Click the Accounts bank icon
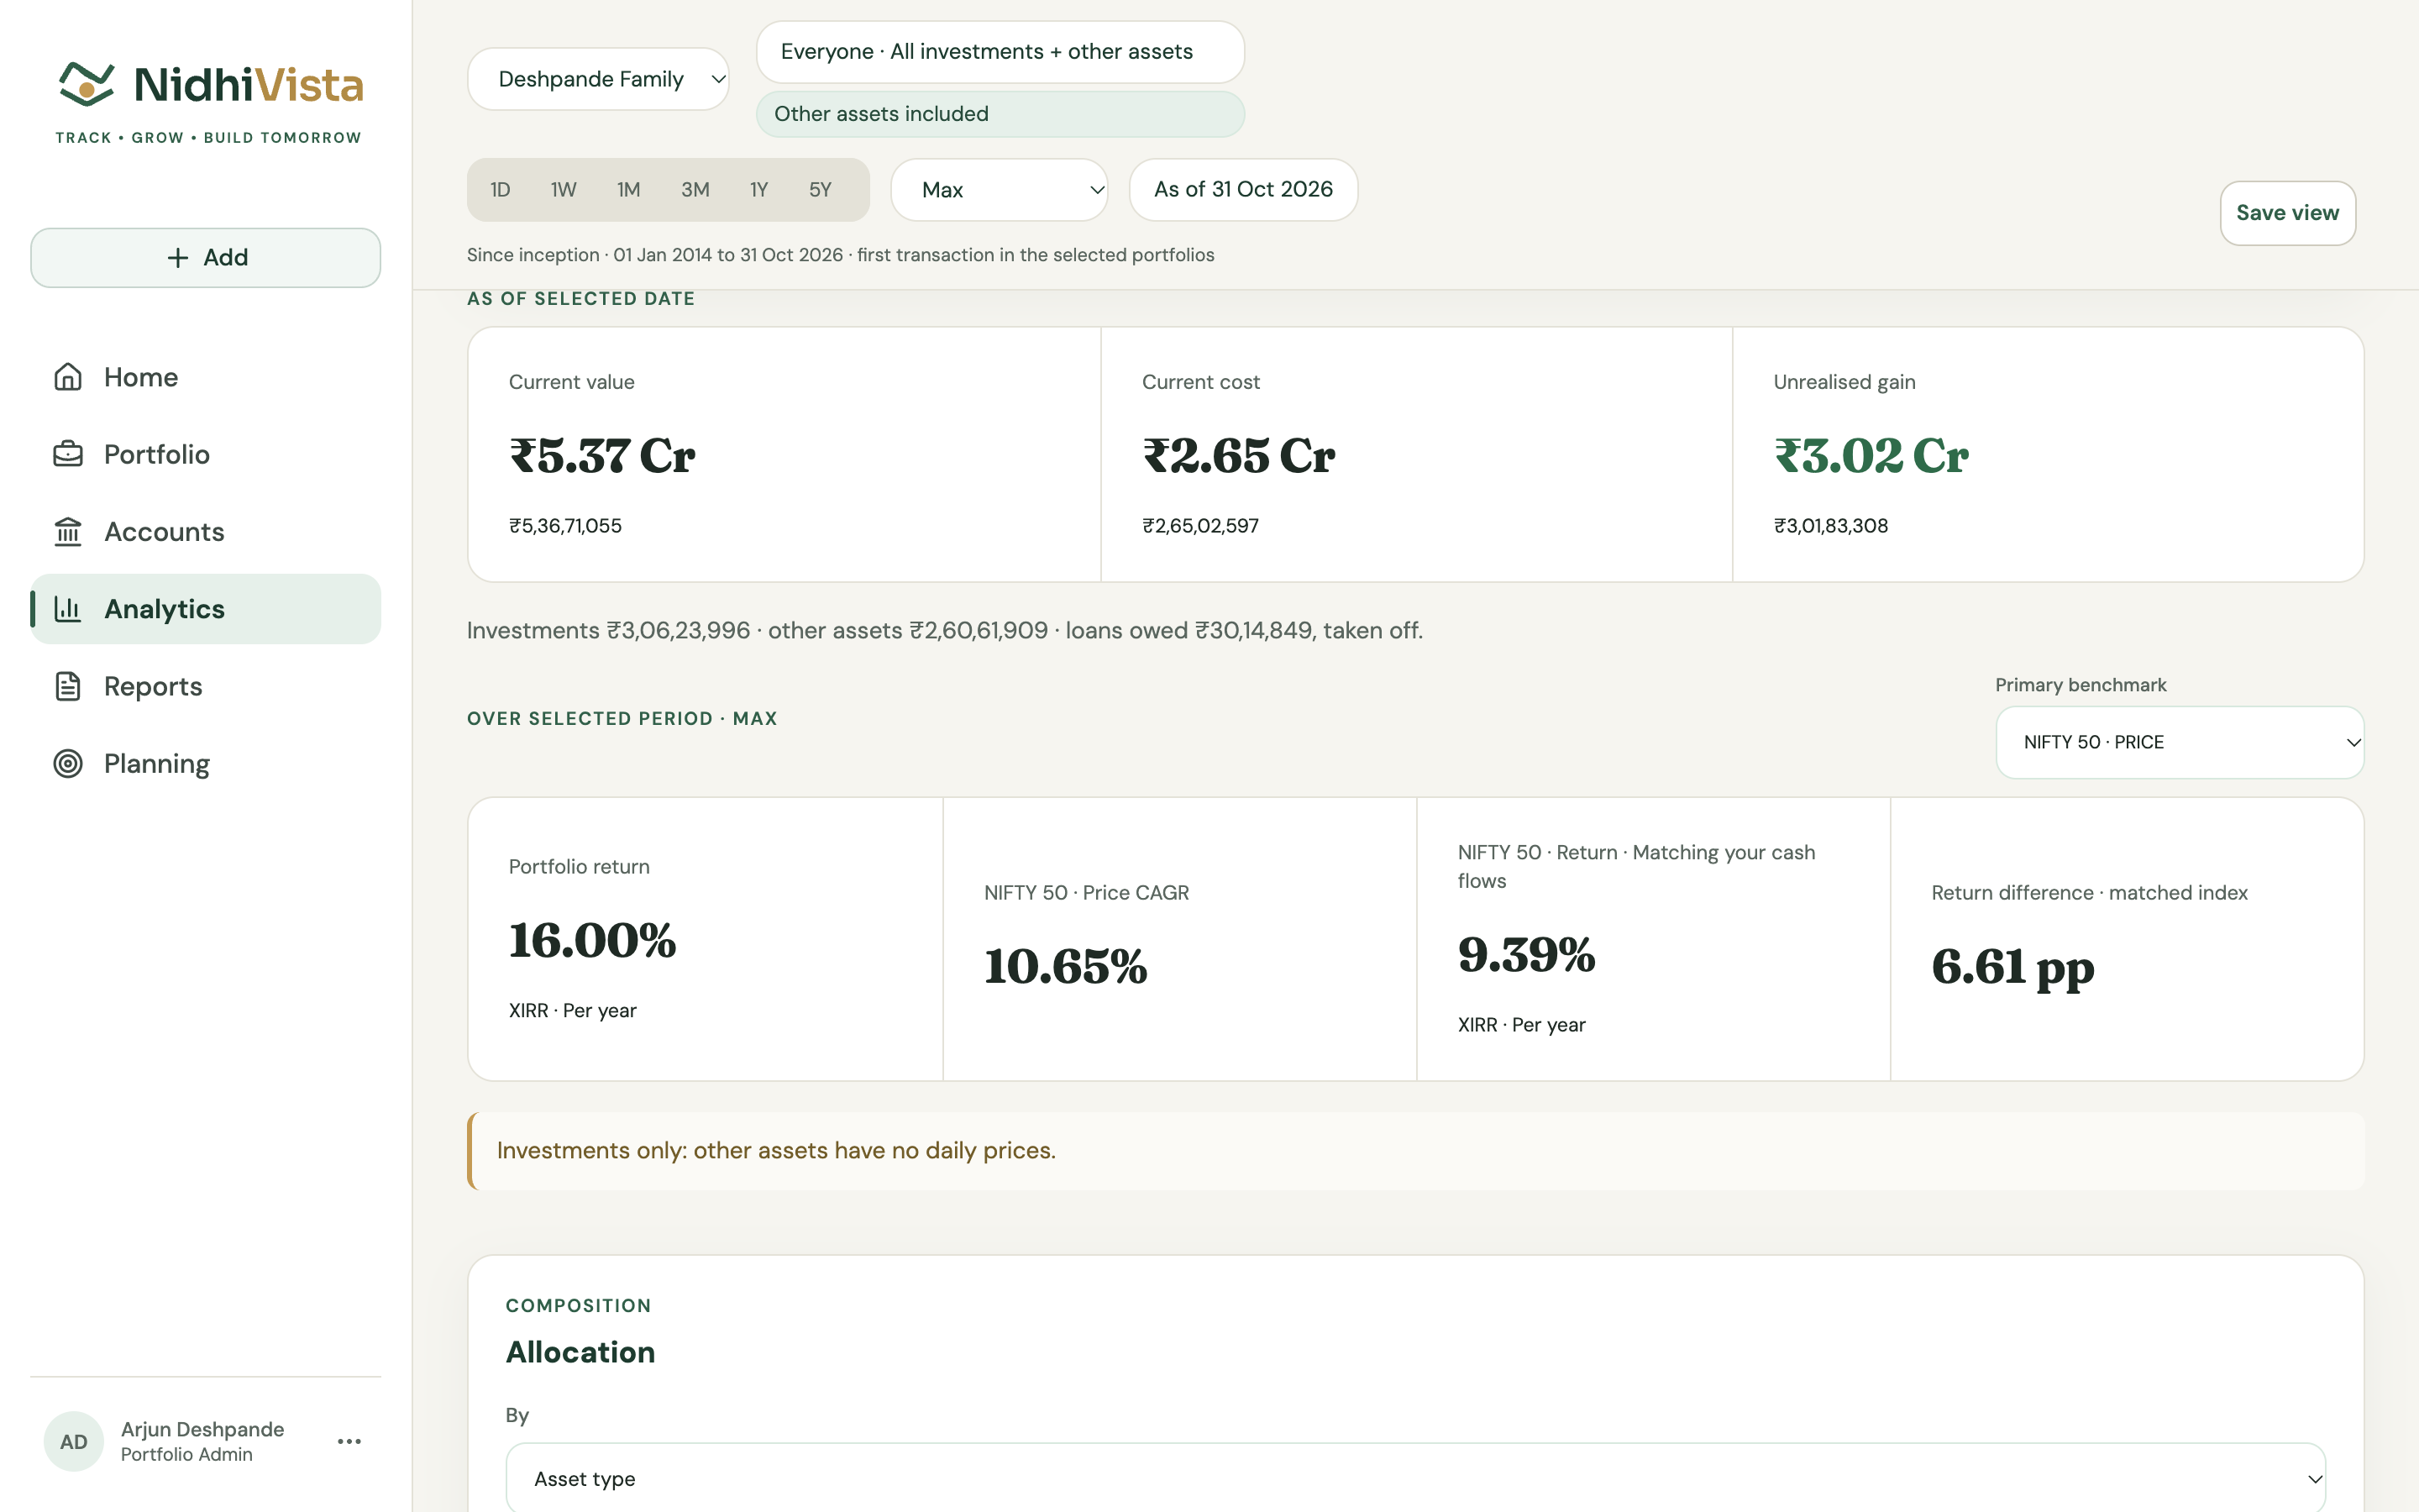Viewport: 2419px width, 1512px height. [68, 531]
